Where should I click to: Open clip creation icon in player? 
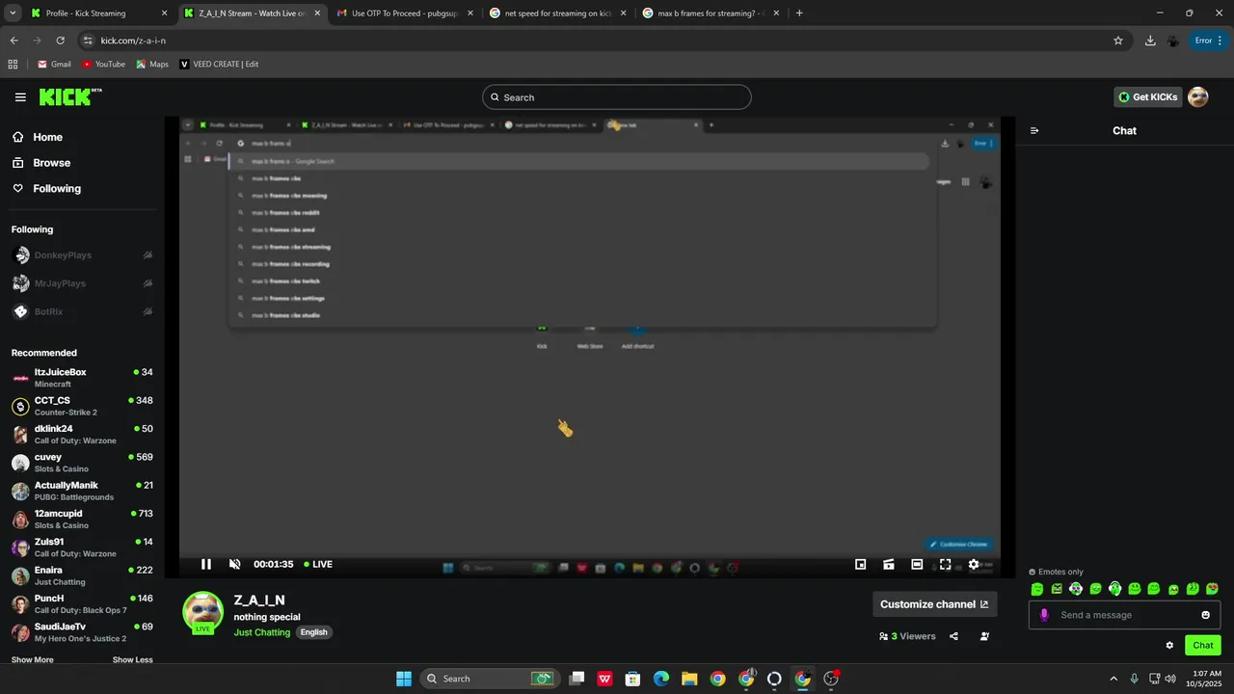(x=889, y=564)
